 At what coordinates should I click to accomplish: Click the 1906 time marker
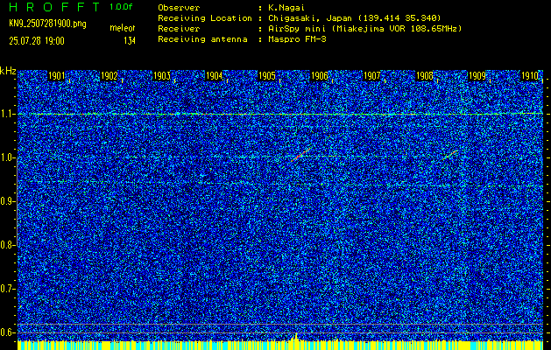(x=320, y=76)
